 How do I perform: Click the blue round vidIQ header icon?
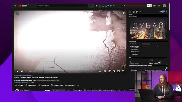tap(111, 6)
